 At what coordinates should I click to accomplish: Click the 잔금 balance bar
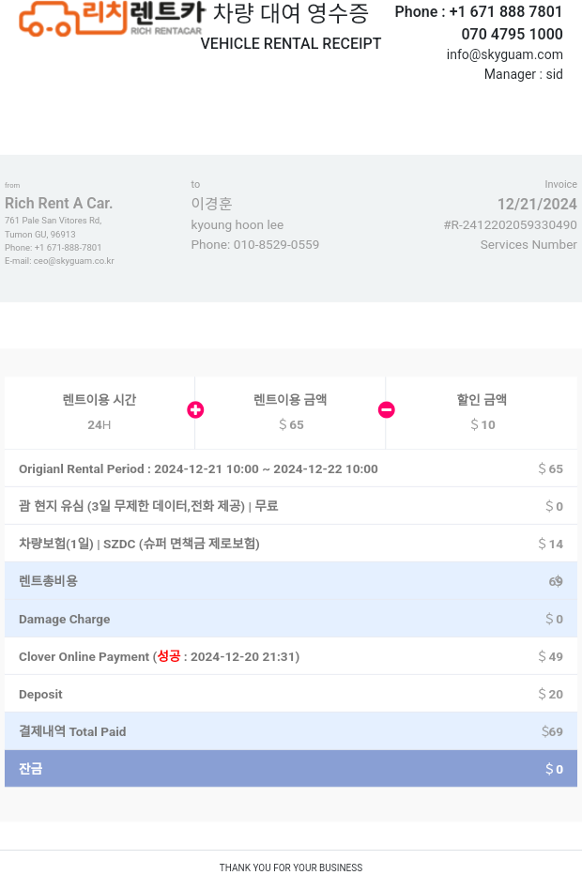pyautogui.click(x=291, y=768)
